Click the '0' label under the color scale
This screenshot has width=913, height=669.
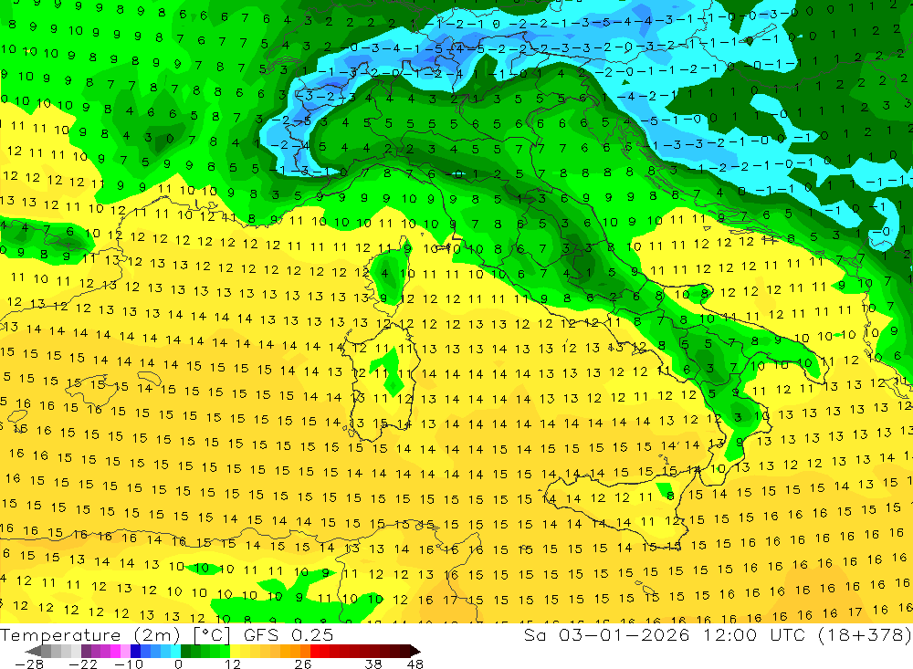[178, 664]
